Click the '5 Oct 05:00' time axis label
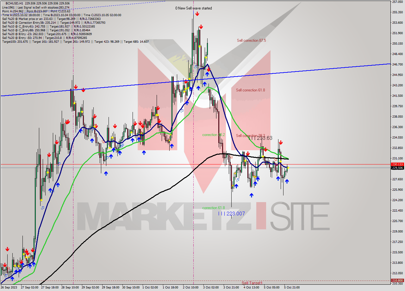This screenshot has width=405, height=291. [272, 288]
